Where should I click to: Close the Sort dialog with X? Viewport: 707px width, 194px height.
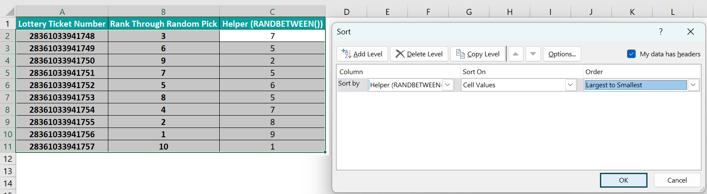[690, 31]
